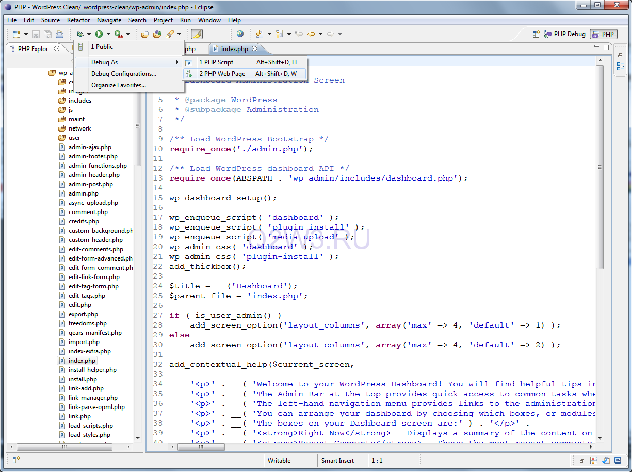Click the Save All toolbar icon
Image resolution: width=632 pixels, height=472 pixels.
click(x=47, y=35)
